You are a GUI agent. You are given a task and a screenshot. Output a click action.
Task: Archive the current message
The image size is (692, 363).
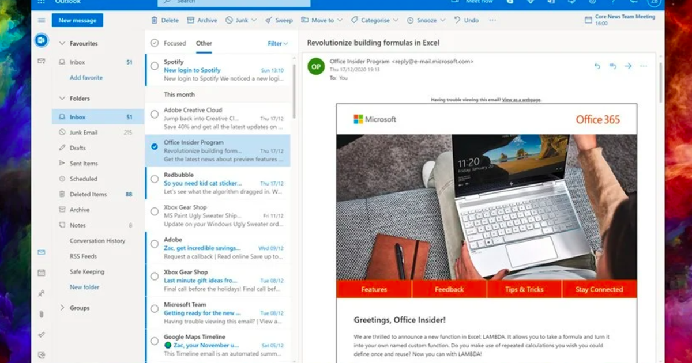click(202, 20)
